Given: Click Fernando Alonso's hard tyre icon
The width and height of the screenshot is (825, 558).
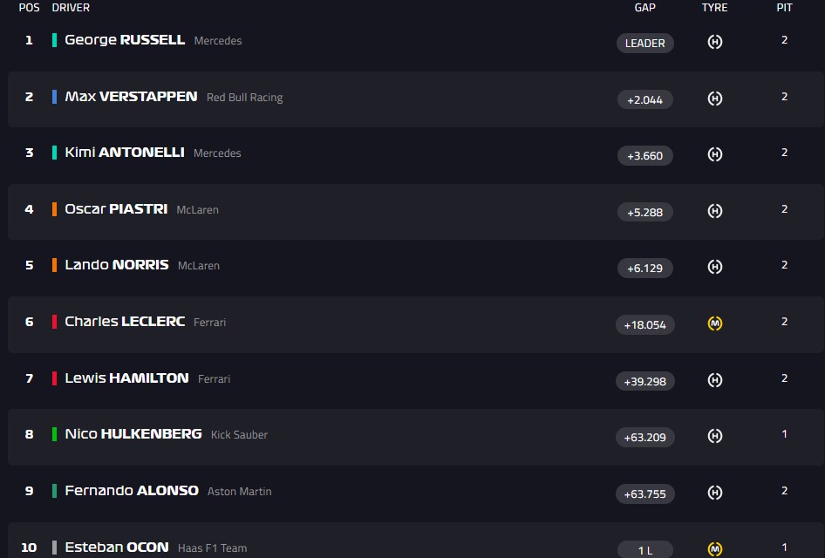Looking at the screenshot, I should (714, 493).
